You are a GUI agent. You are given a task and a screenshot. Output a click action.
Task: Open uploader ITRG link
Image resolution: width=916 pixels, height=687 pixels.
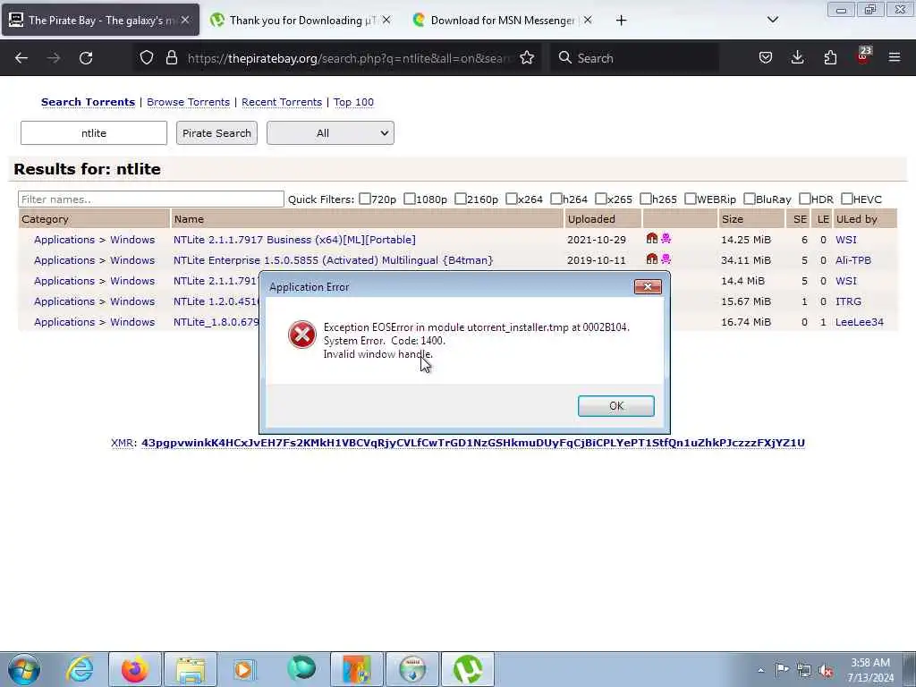848,301
